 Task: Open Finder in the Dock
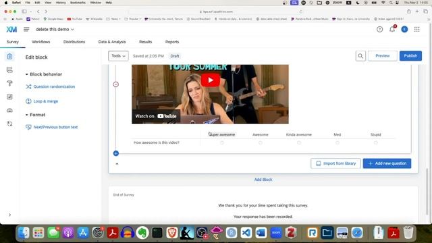click(24, 233)
